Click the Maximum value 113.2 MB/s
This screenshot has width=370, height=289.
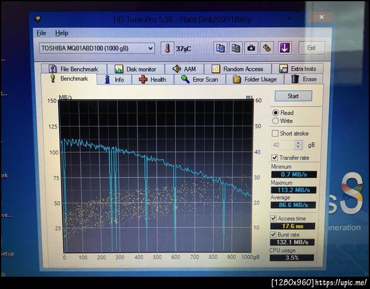(294, 190)
